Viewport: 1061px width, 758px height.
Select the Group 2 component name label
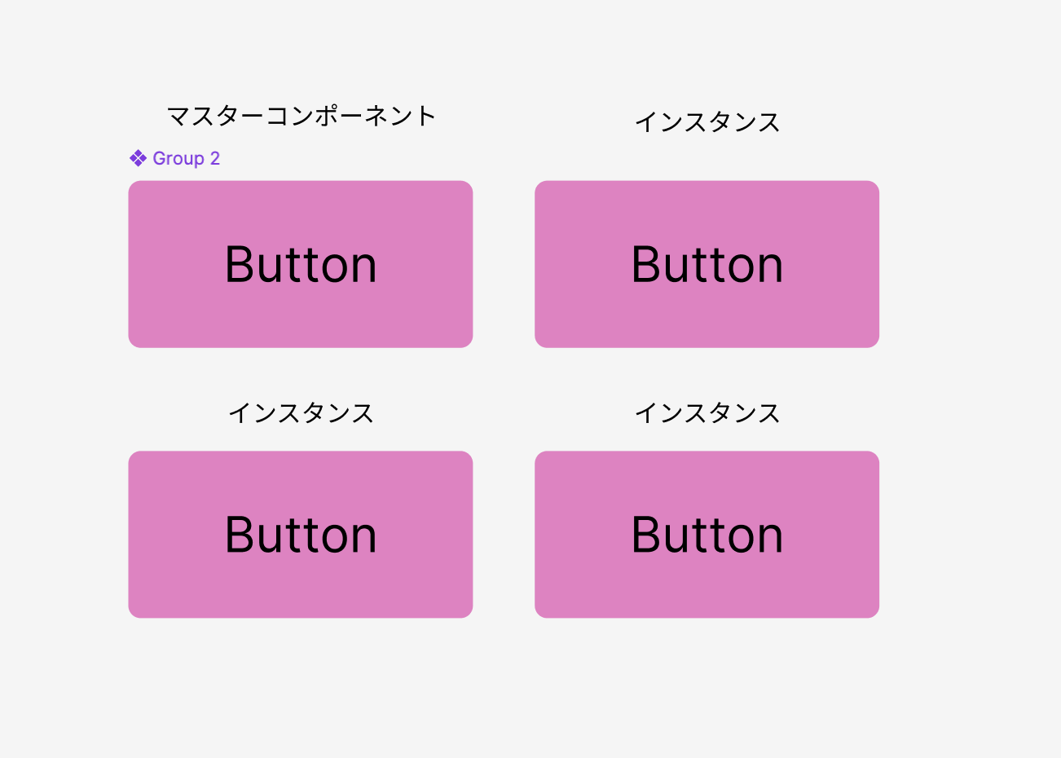(x=186, y=158)
